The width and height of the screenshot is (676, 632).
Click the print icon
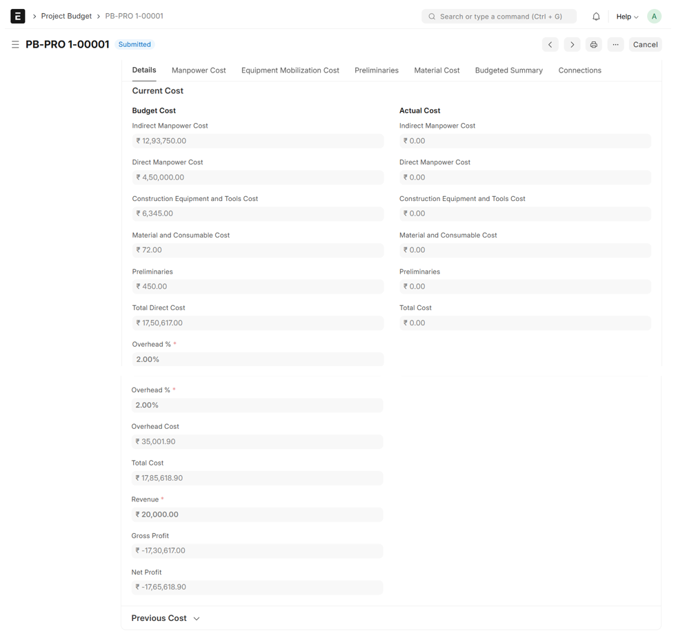(594, 44)
